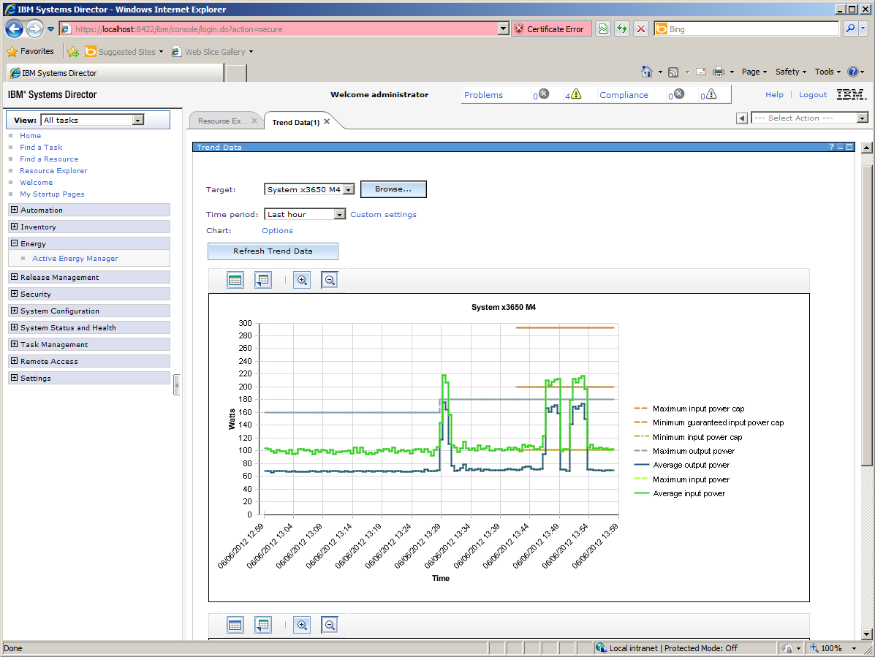Open the chart Options link
Viewport: 875px width, 657px height.
pos(277,230)
